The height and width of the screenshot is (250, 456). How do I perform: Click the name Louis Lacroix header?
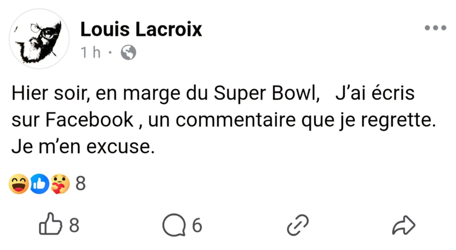coord(140,29)
